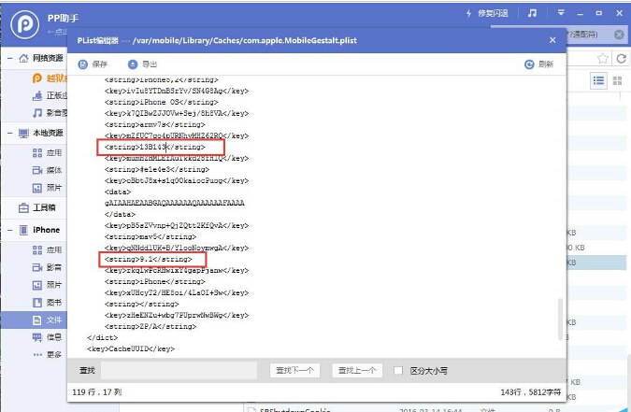Click the 刷新 refresh icon
Screen dimensions: 631x412
coord(529,64)
